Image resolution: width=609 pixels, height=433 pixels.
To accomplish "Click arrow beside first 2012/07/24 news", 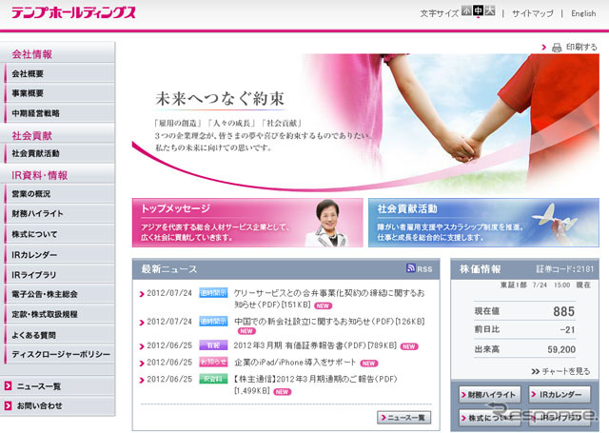I will click(x=142, y=294).
